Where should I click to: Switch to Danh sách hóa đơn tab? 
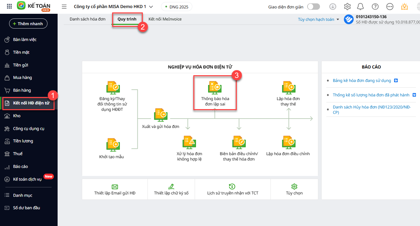tap(88, 19)
